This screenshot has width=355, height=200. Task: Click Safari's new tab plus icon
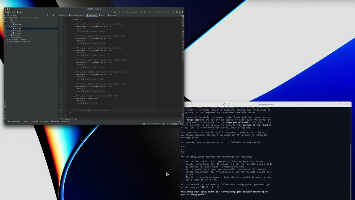point(344,104)
